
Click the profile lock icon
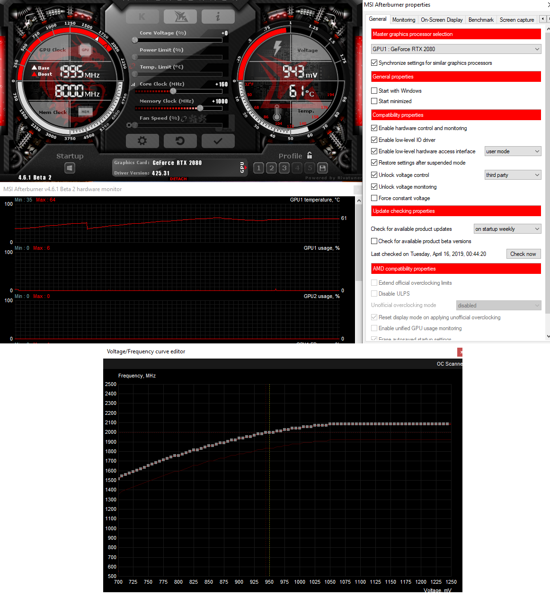pyautogui.click(x=310, y=155)
